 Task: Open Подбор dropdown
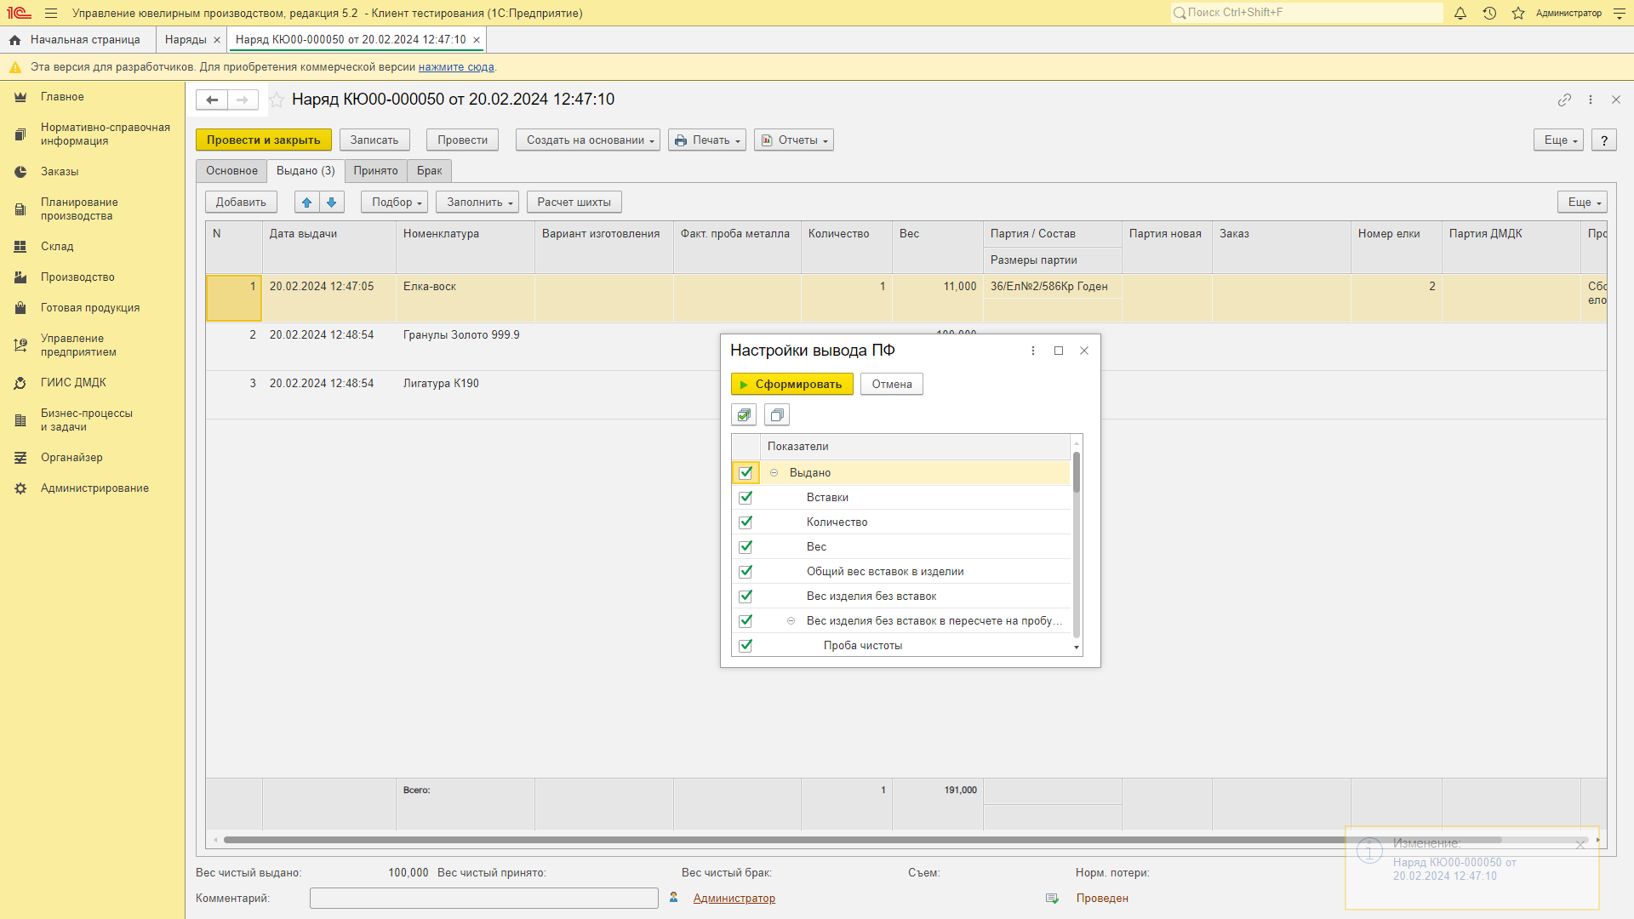pos(395,202)
